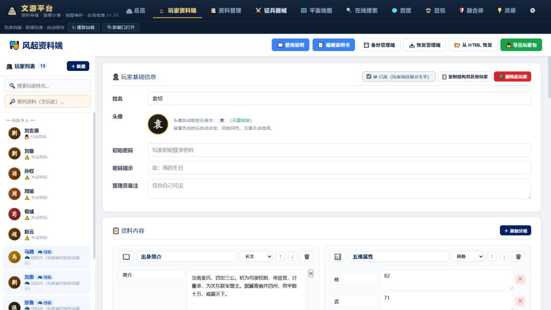The image size is (551, 310).
Task: Click the book icon beside 出身简介
Action: (126, 256)
